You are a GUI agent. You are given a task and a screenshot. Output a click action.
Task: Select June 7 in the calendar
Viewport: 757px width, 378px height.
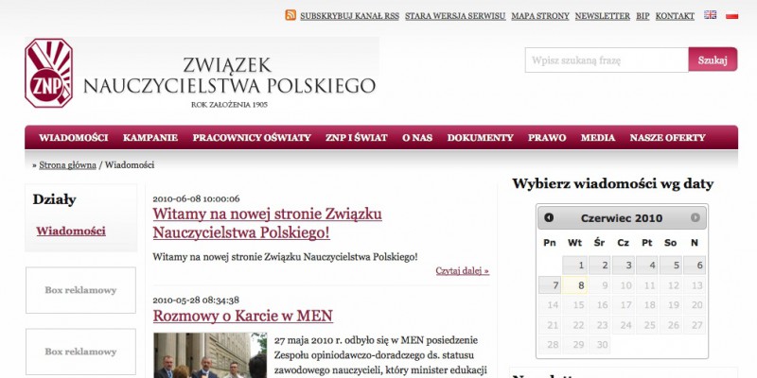pyautogui.click(x=550, y=285)
